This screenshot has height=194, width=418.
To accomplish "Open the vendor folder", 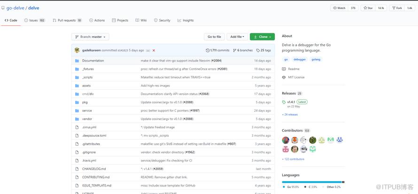I will [x=87, y=119].
